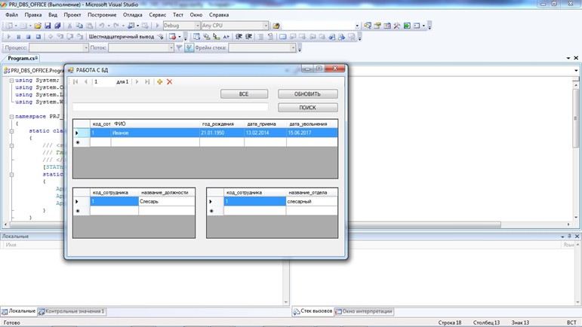Click the Pause debugging icon
This screenshot has height=327, width=582.
pos(19,37)
